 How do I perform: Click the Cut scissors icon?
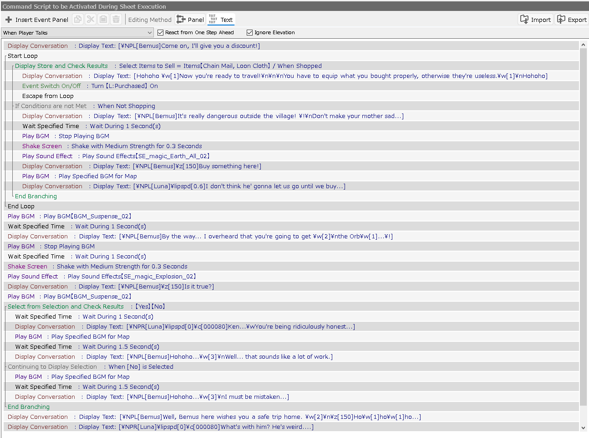(91, 20)
